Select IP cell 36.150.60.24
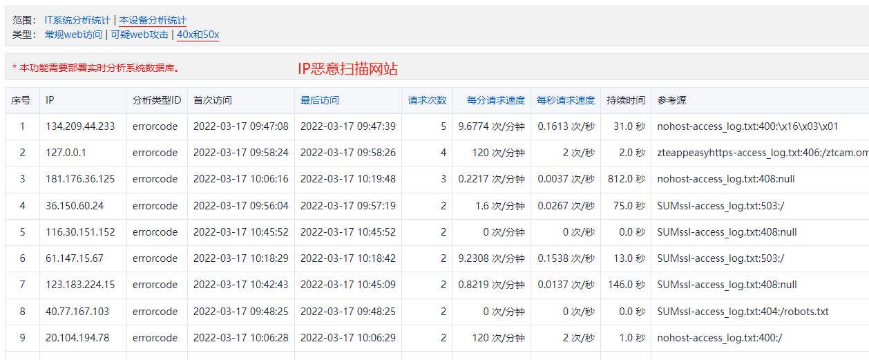Screen dimensions: 869x360 pyautogui.click(x=75, y=206)
